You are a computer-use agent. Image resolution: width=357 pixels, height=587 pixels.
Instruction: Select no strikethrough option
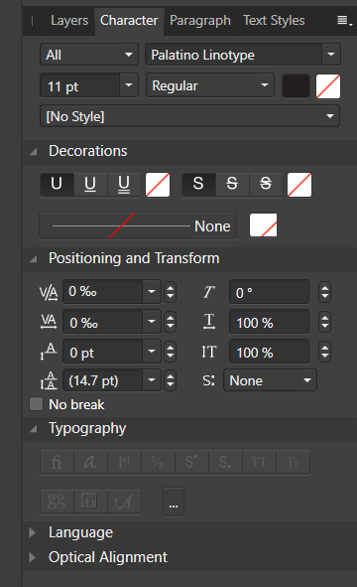click(x=198, y=184)
